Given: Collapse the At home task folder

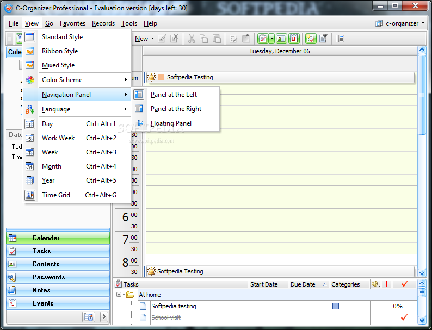Looking at the screenshot, I should [119, 295].
